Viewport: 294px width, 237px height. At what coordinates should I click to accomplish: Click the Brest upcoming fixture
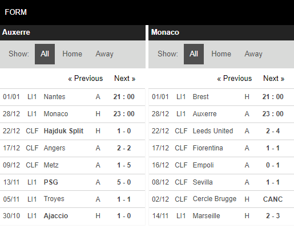click(221, 97)
